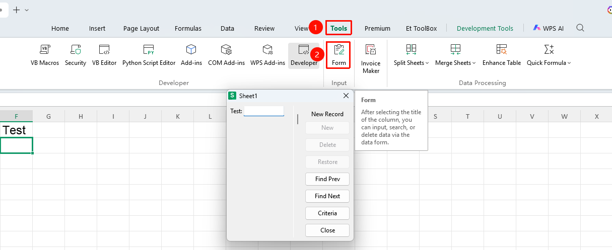Click the Criteria button
612x250 pixels.
[x=327, y=213]
